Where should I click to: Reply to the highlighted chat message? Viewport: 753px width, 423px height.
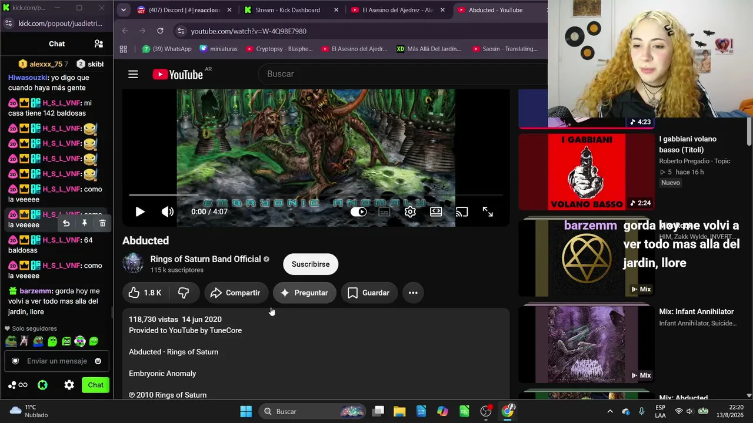tap(66, 223)
